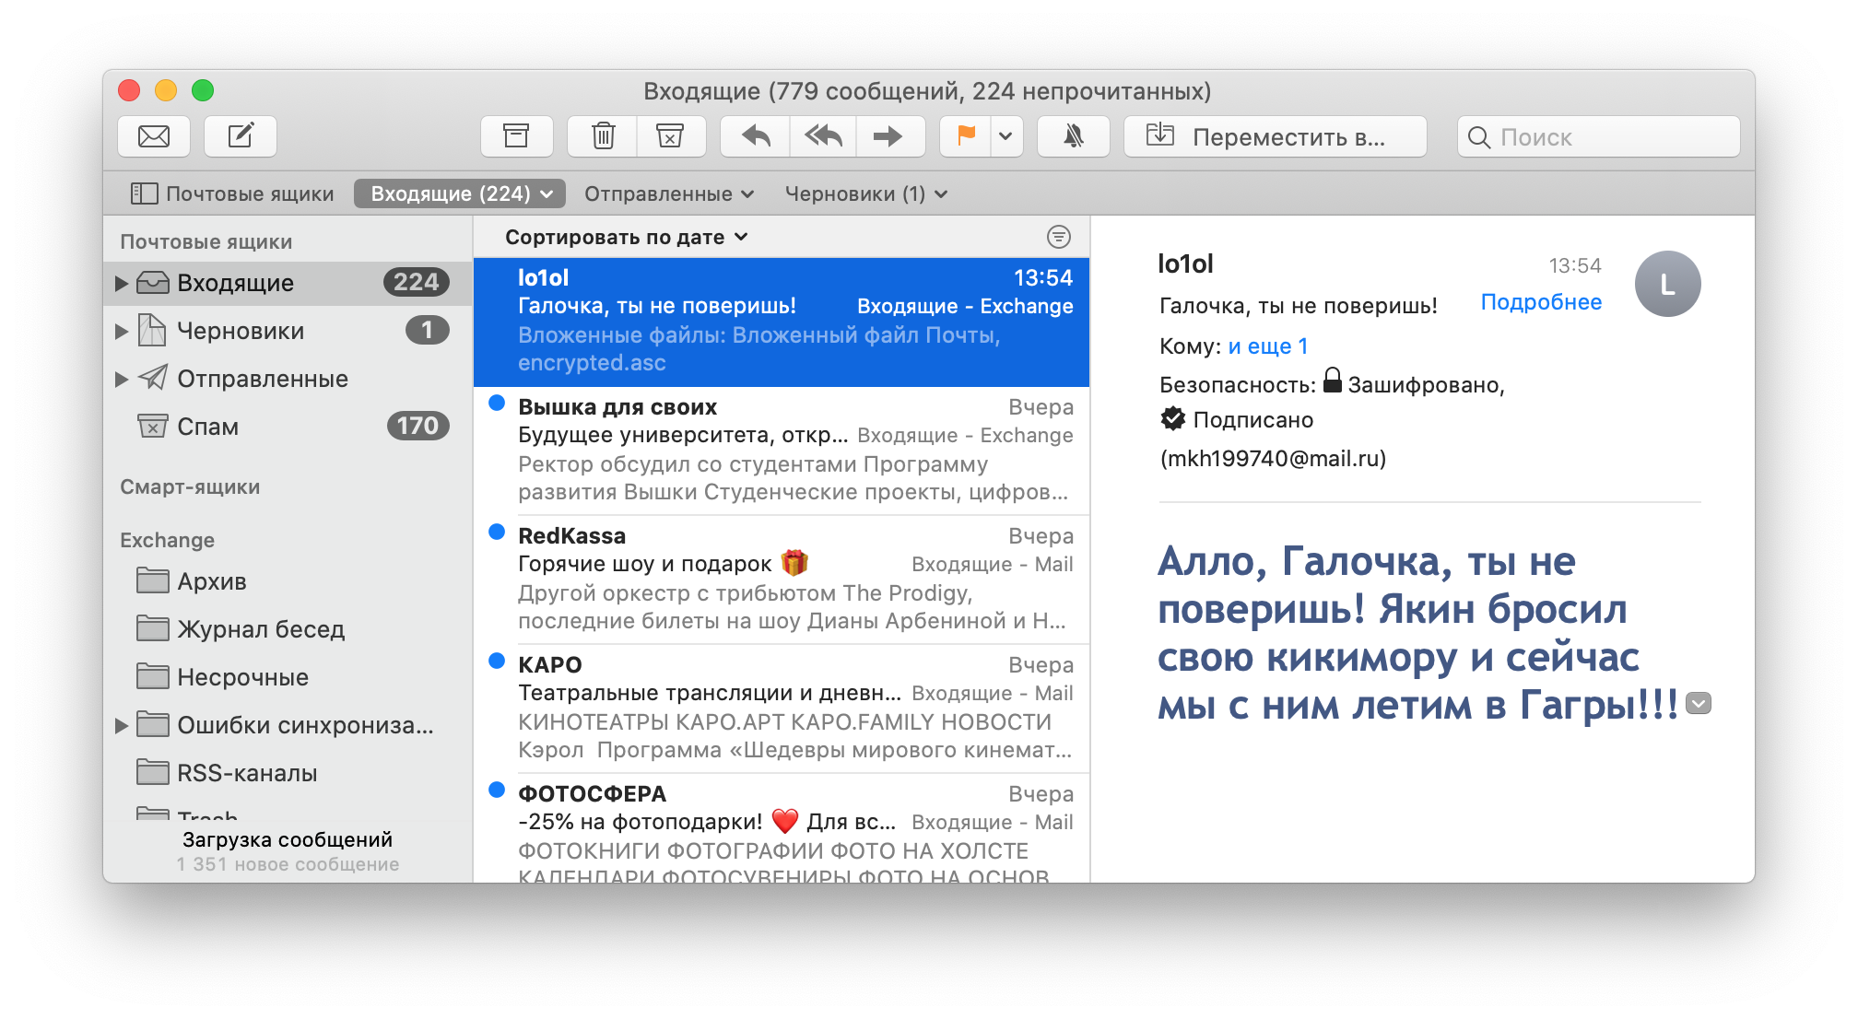Image resolution: width=1858 pixels, height=1019 pixels.
Task: Move selected message to Junk
Action: pyautogui.click(x=670, y=136)
